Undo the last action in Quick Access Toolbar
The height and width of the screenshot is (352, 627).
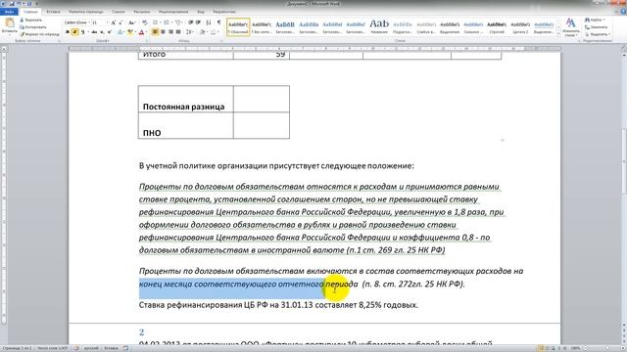pos(19,4)
